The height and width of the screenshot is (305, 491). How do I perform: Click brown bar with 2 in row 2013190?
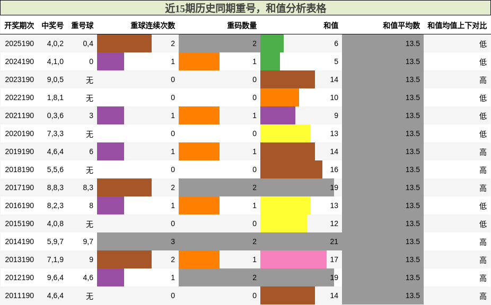click(124, 259)
